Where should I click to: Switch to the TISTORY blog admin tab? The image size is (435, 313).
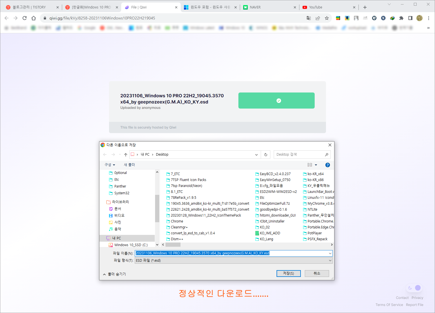click(x=32, y=7)
